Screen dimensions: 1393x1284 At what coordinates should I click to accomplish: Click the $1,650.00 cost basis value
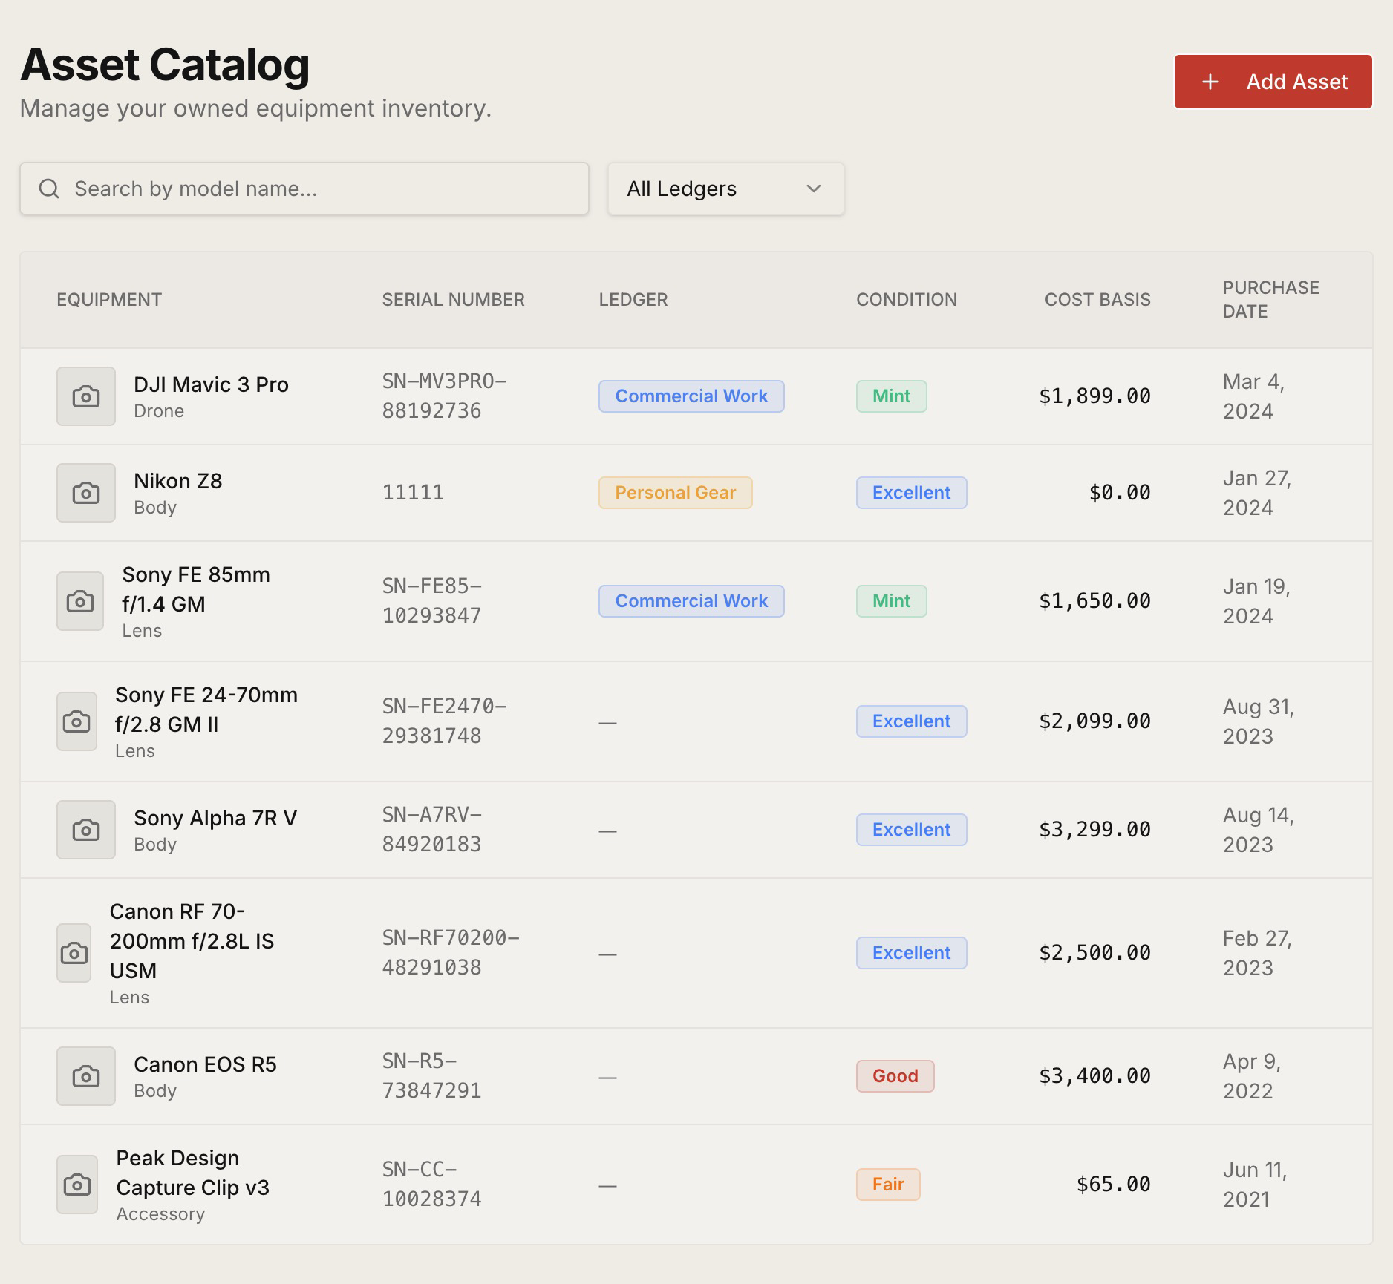[1094, 601]
